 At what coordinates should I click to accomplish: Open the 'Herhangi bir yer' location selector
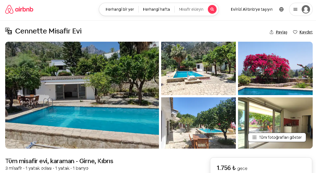click(x=120, y=9)
